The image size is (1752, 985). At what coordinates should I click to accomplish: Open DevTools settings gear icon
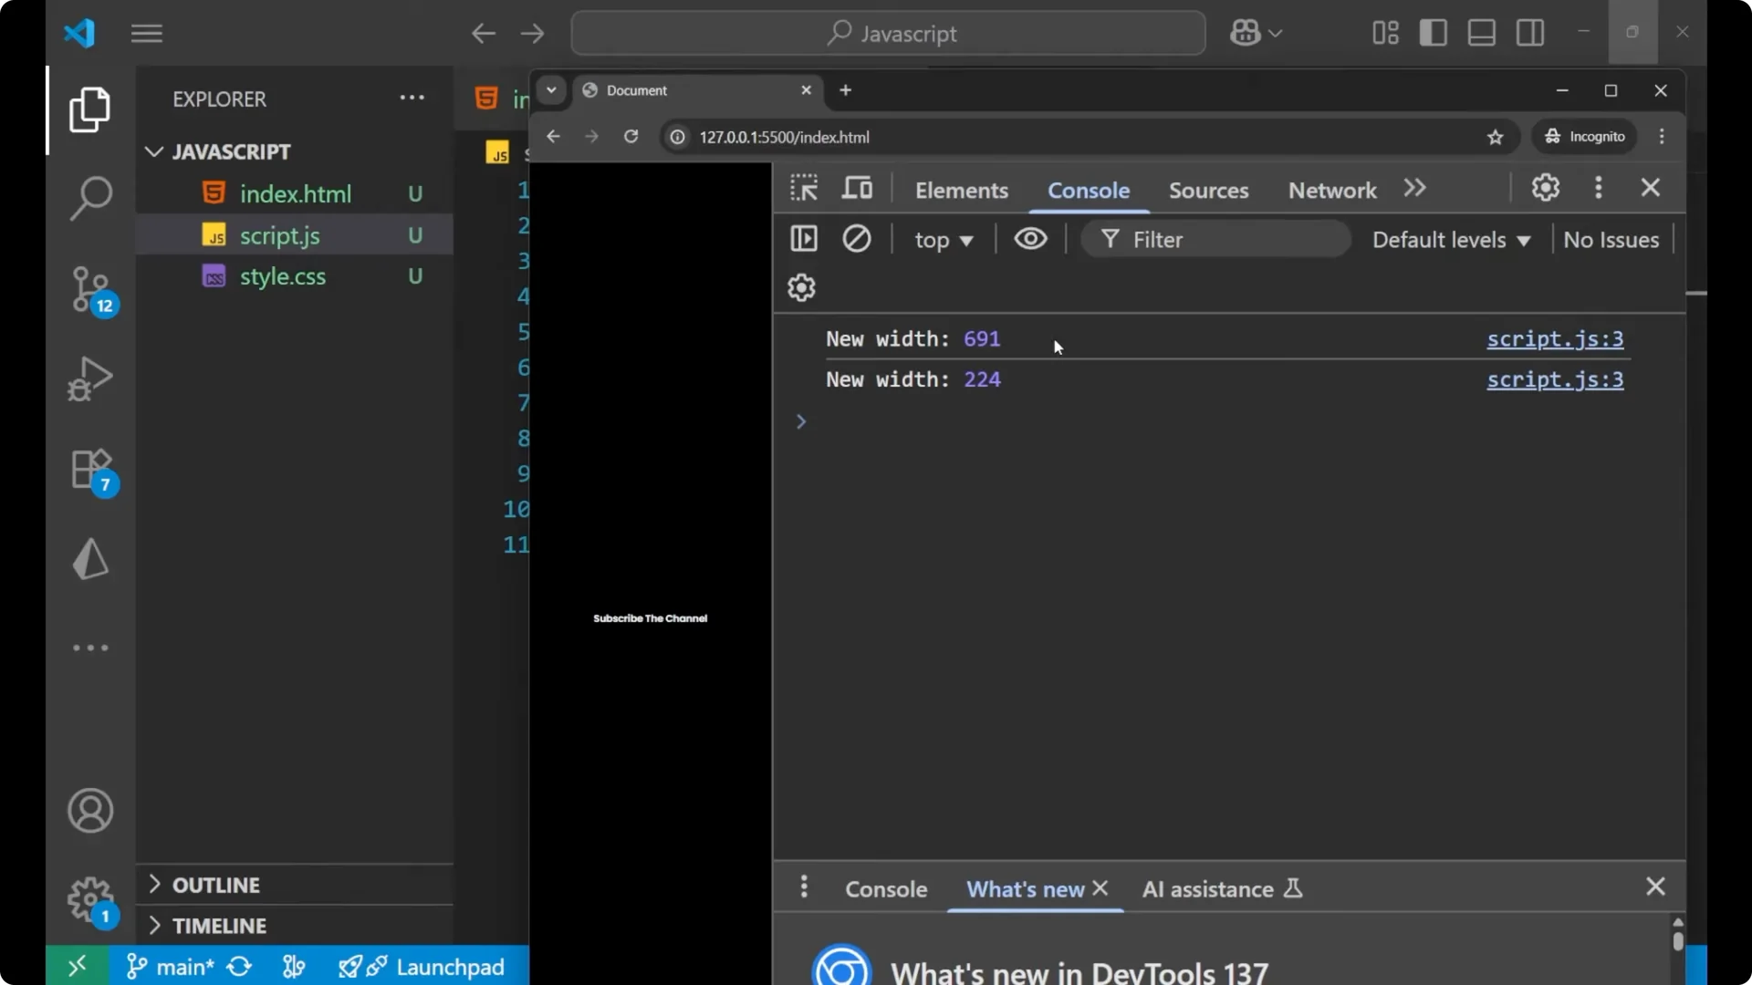pos(1545,188)
